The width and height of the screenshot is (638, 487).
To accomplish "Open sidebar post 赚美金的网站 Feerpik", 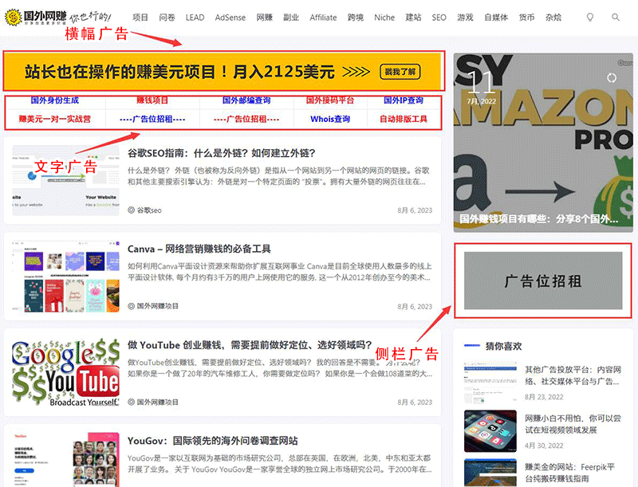I will [x=569, y=473].
